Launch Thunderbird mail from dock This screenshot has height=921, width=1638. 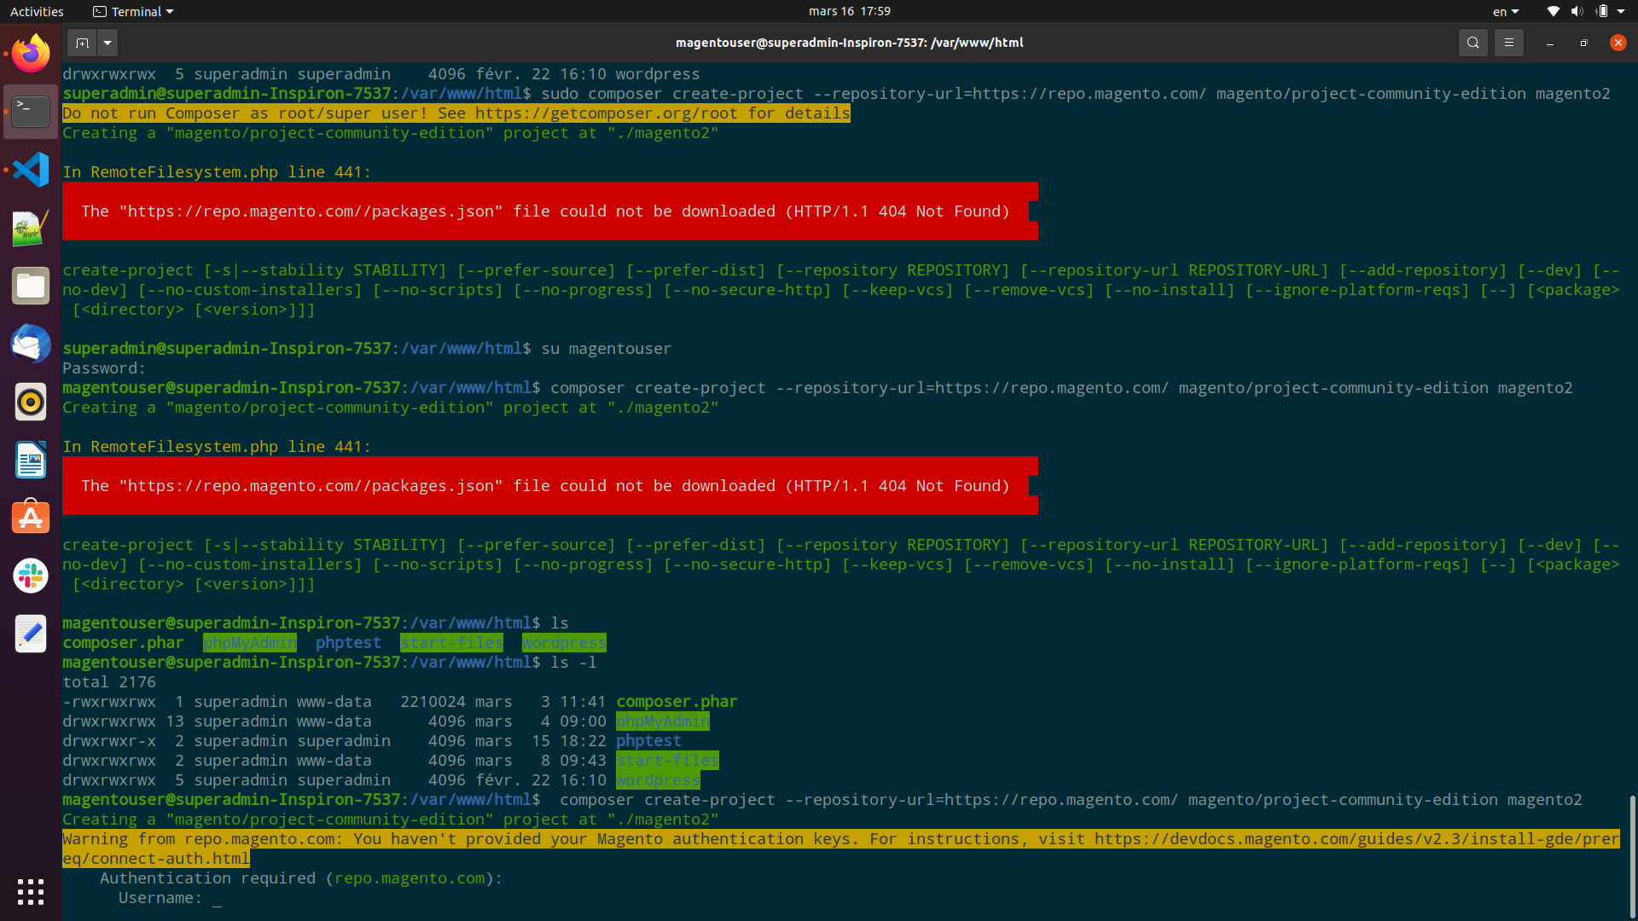(31, 344)
